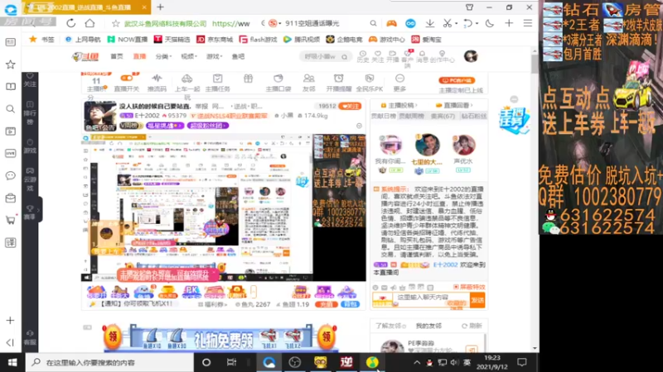
Task: Expand the 分类 navigation dropdown
Action: click(x=163, y=56)
